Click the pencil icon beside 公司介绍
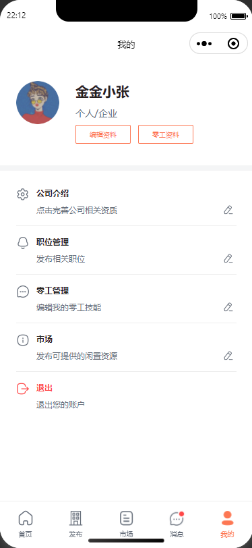 click(x=228, y=210)
